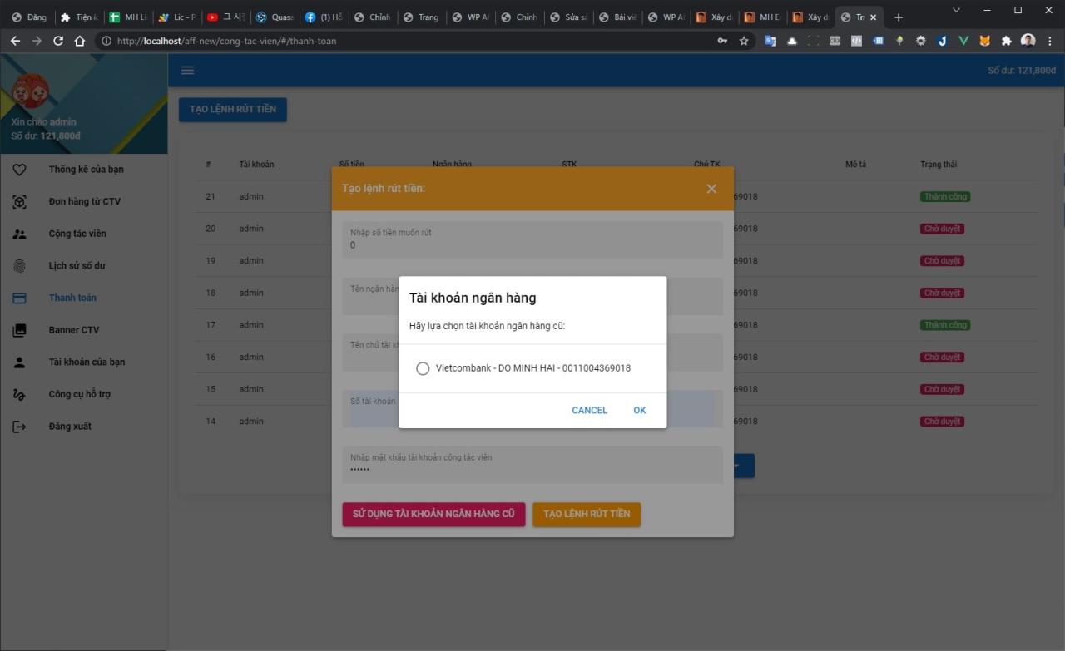Click the Đăng xuất logout icon
Viewport: 1065px width, 651px height.
(x=20, y=427)
